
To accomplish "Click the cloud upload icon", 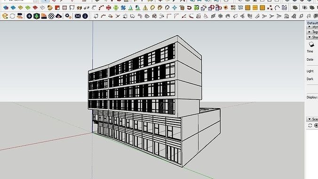I will click(59, 16).
